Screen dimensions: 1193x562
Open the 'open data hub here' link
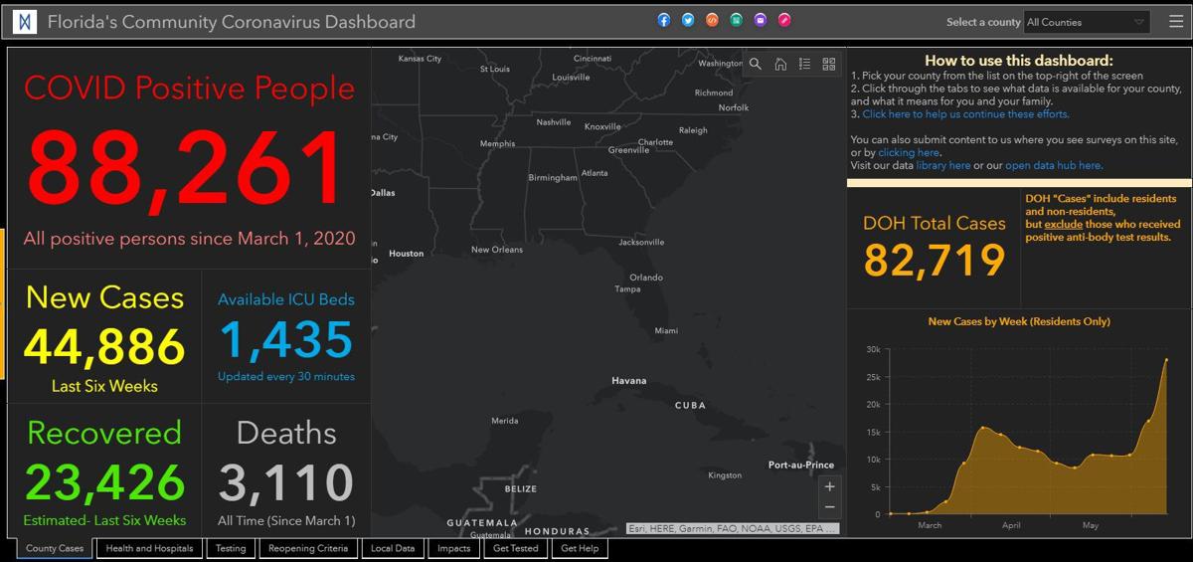(x=1053, y=166)
